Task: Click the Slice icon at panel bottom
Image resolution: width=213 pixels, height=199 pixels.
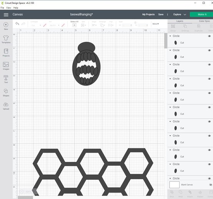Action: 172,192
